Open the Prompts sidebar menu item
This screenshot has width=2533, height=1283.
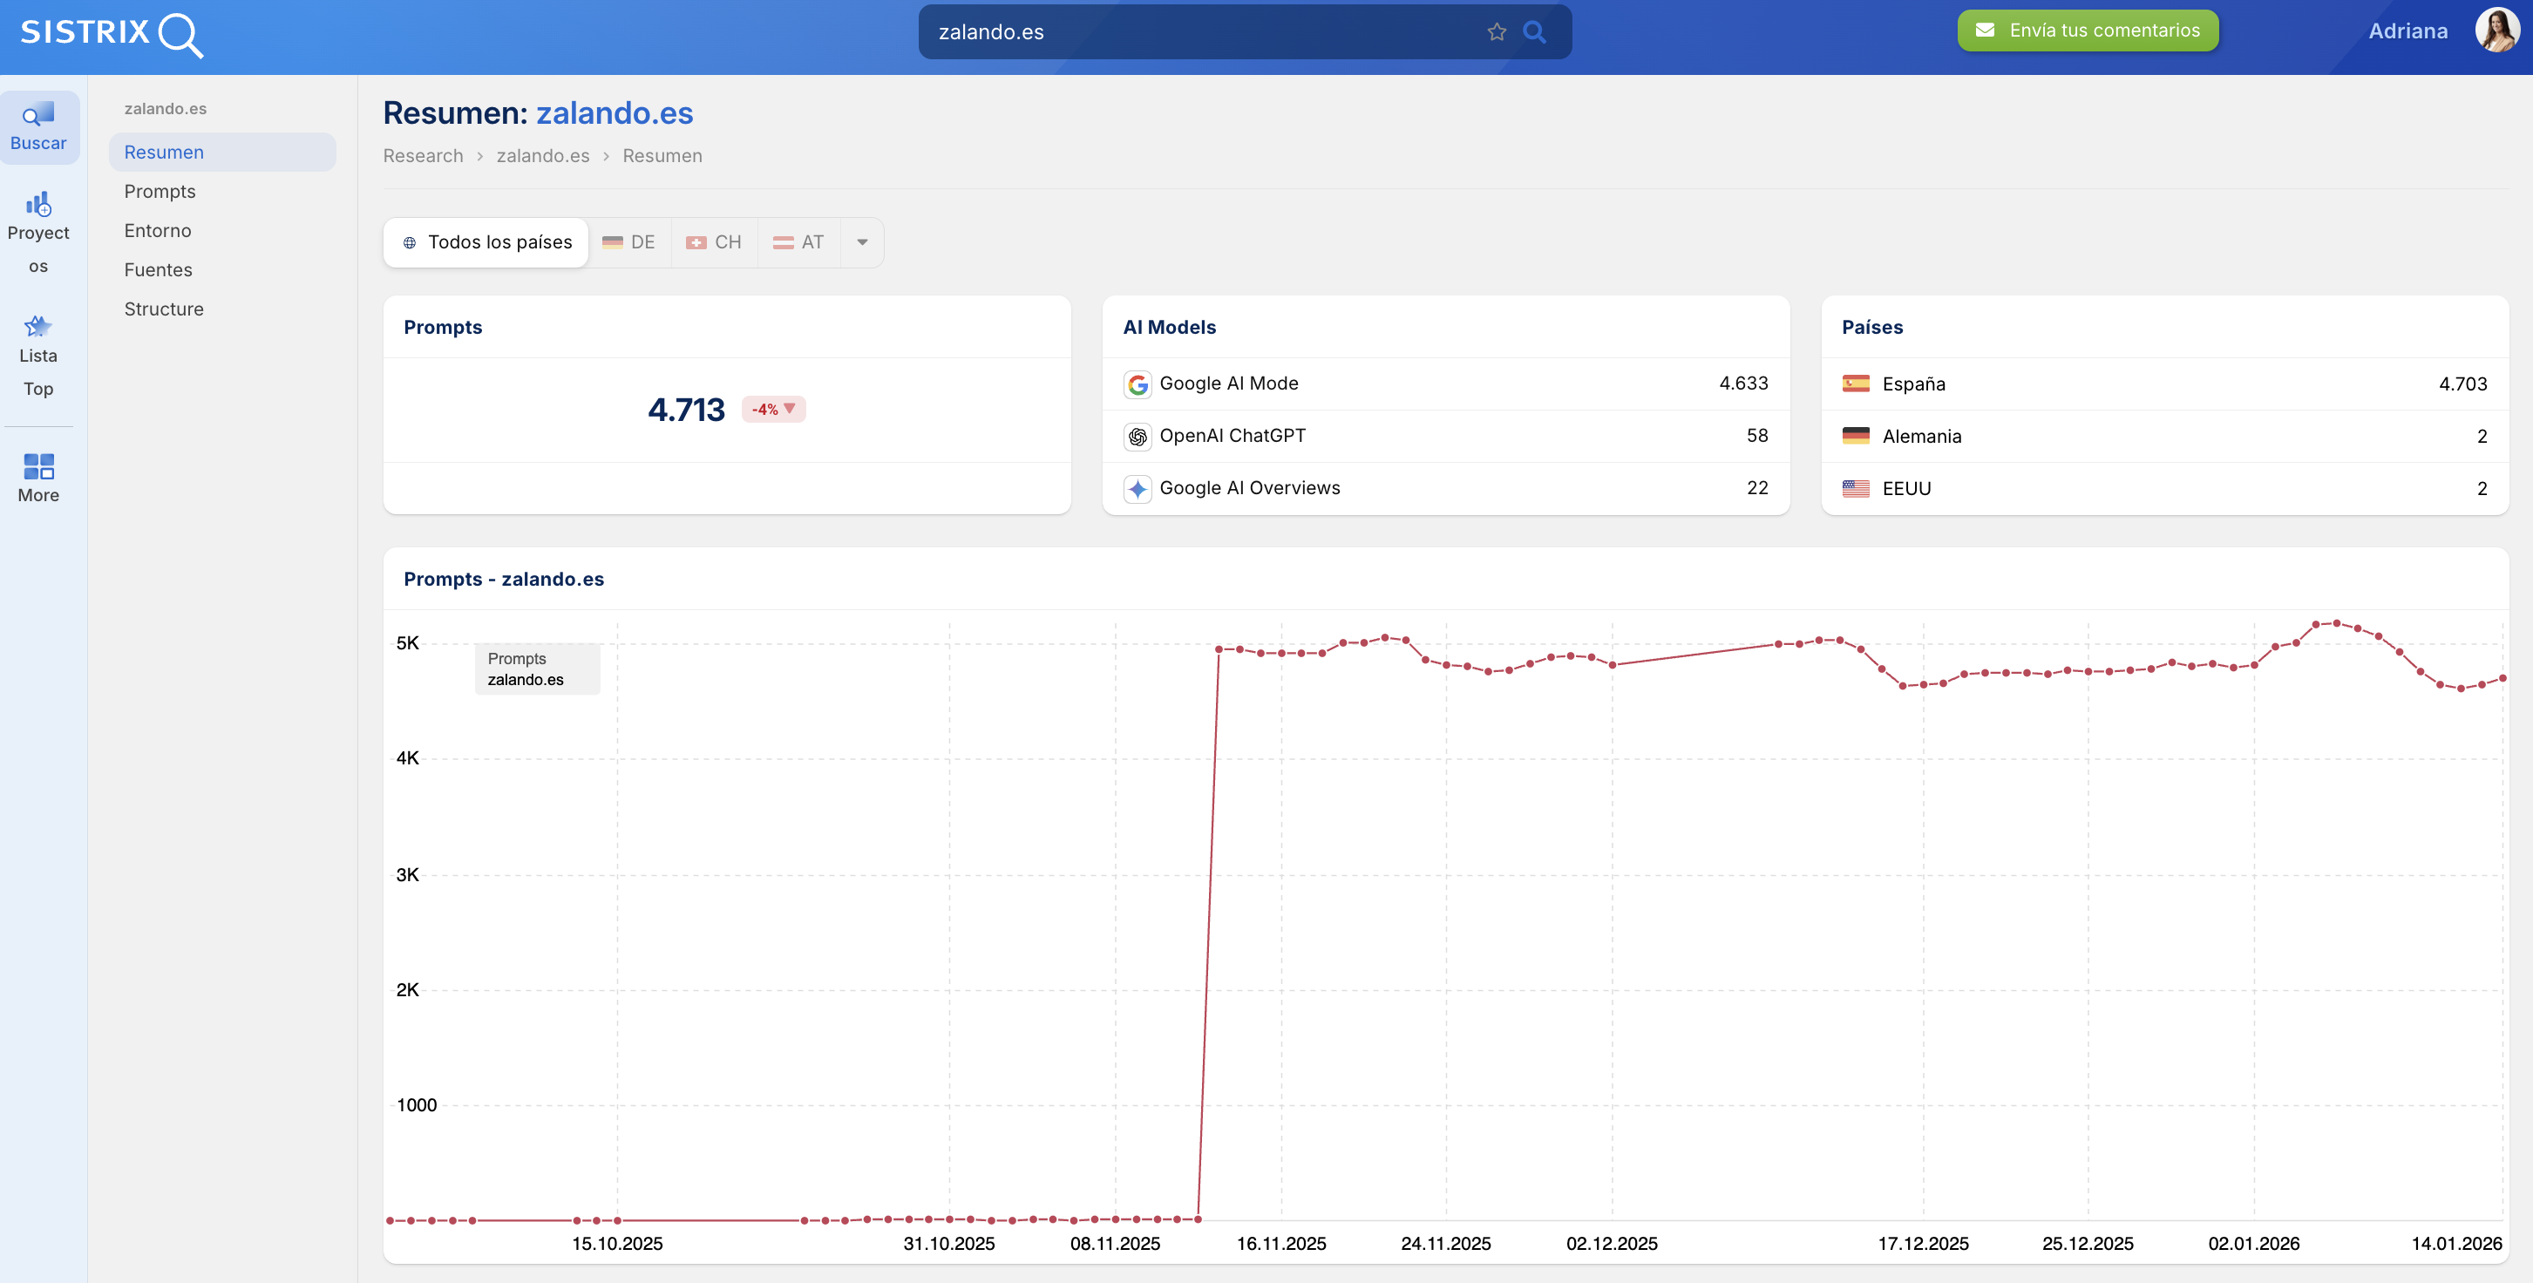click(160, 191)
